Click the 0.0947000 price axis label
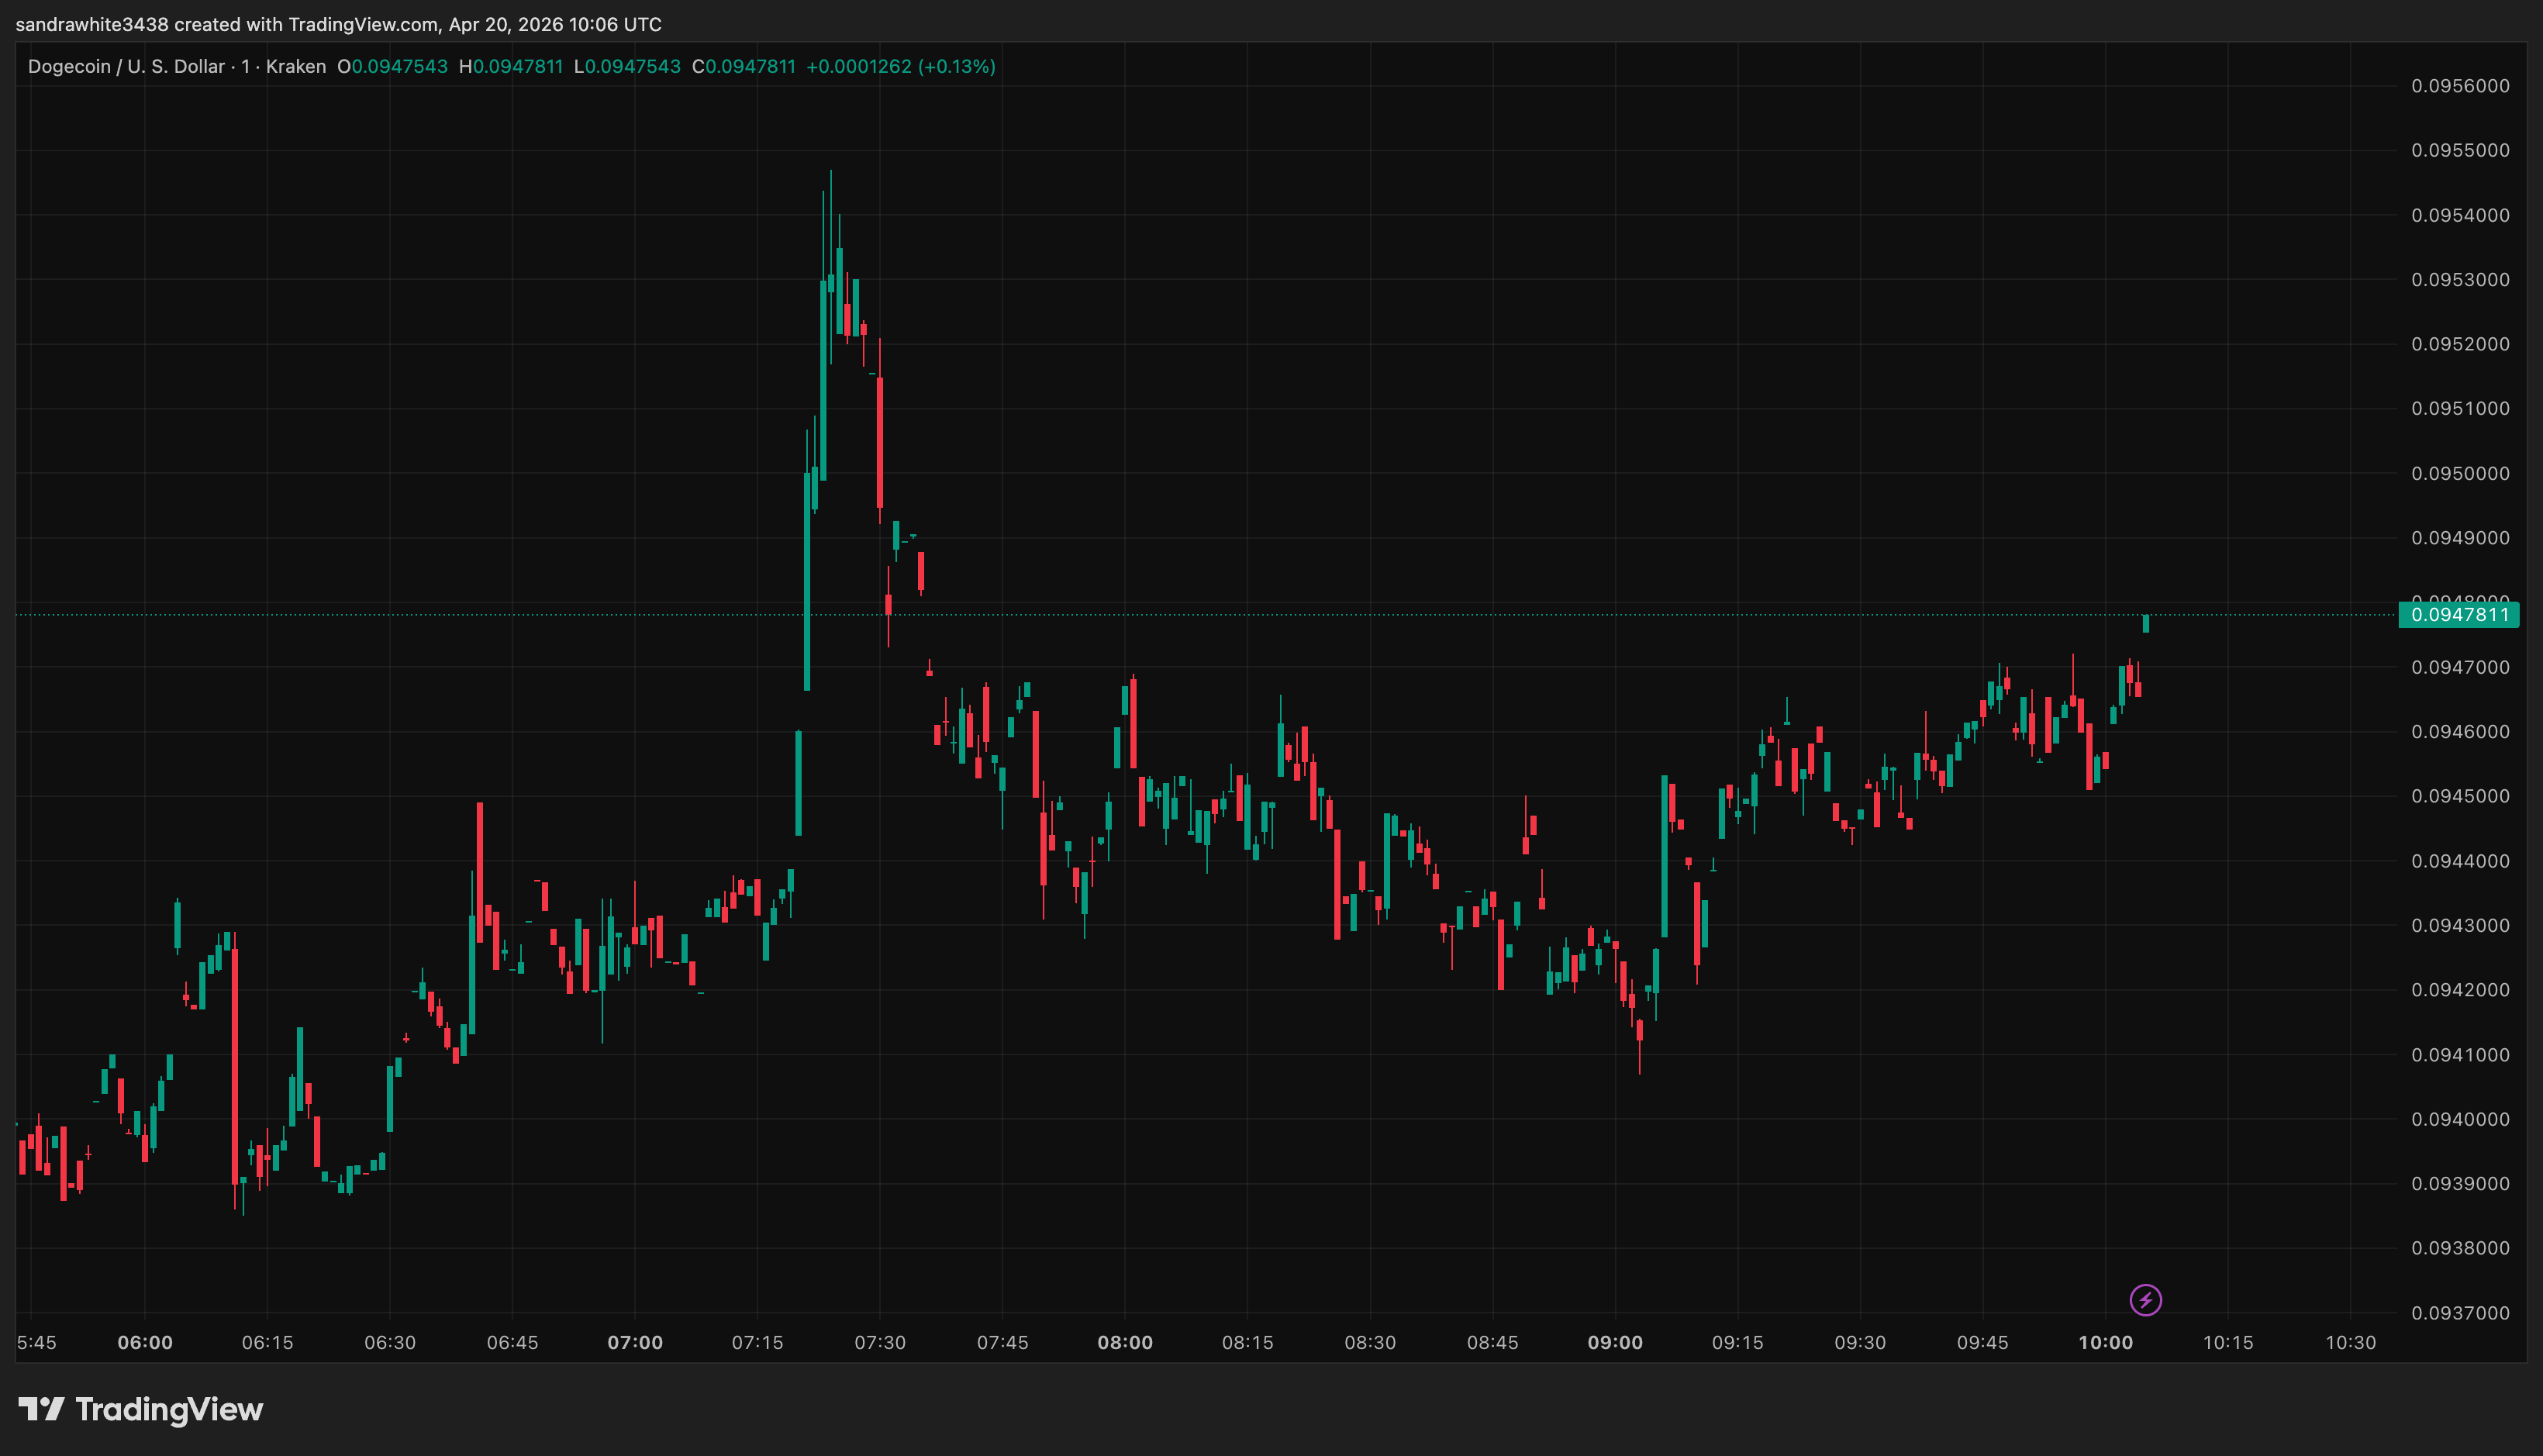Screen dimensions: 2543x1456 2460,667
